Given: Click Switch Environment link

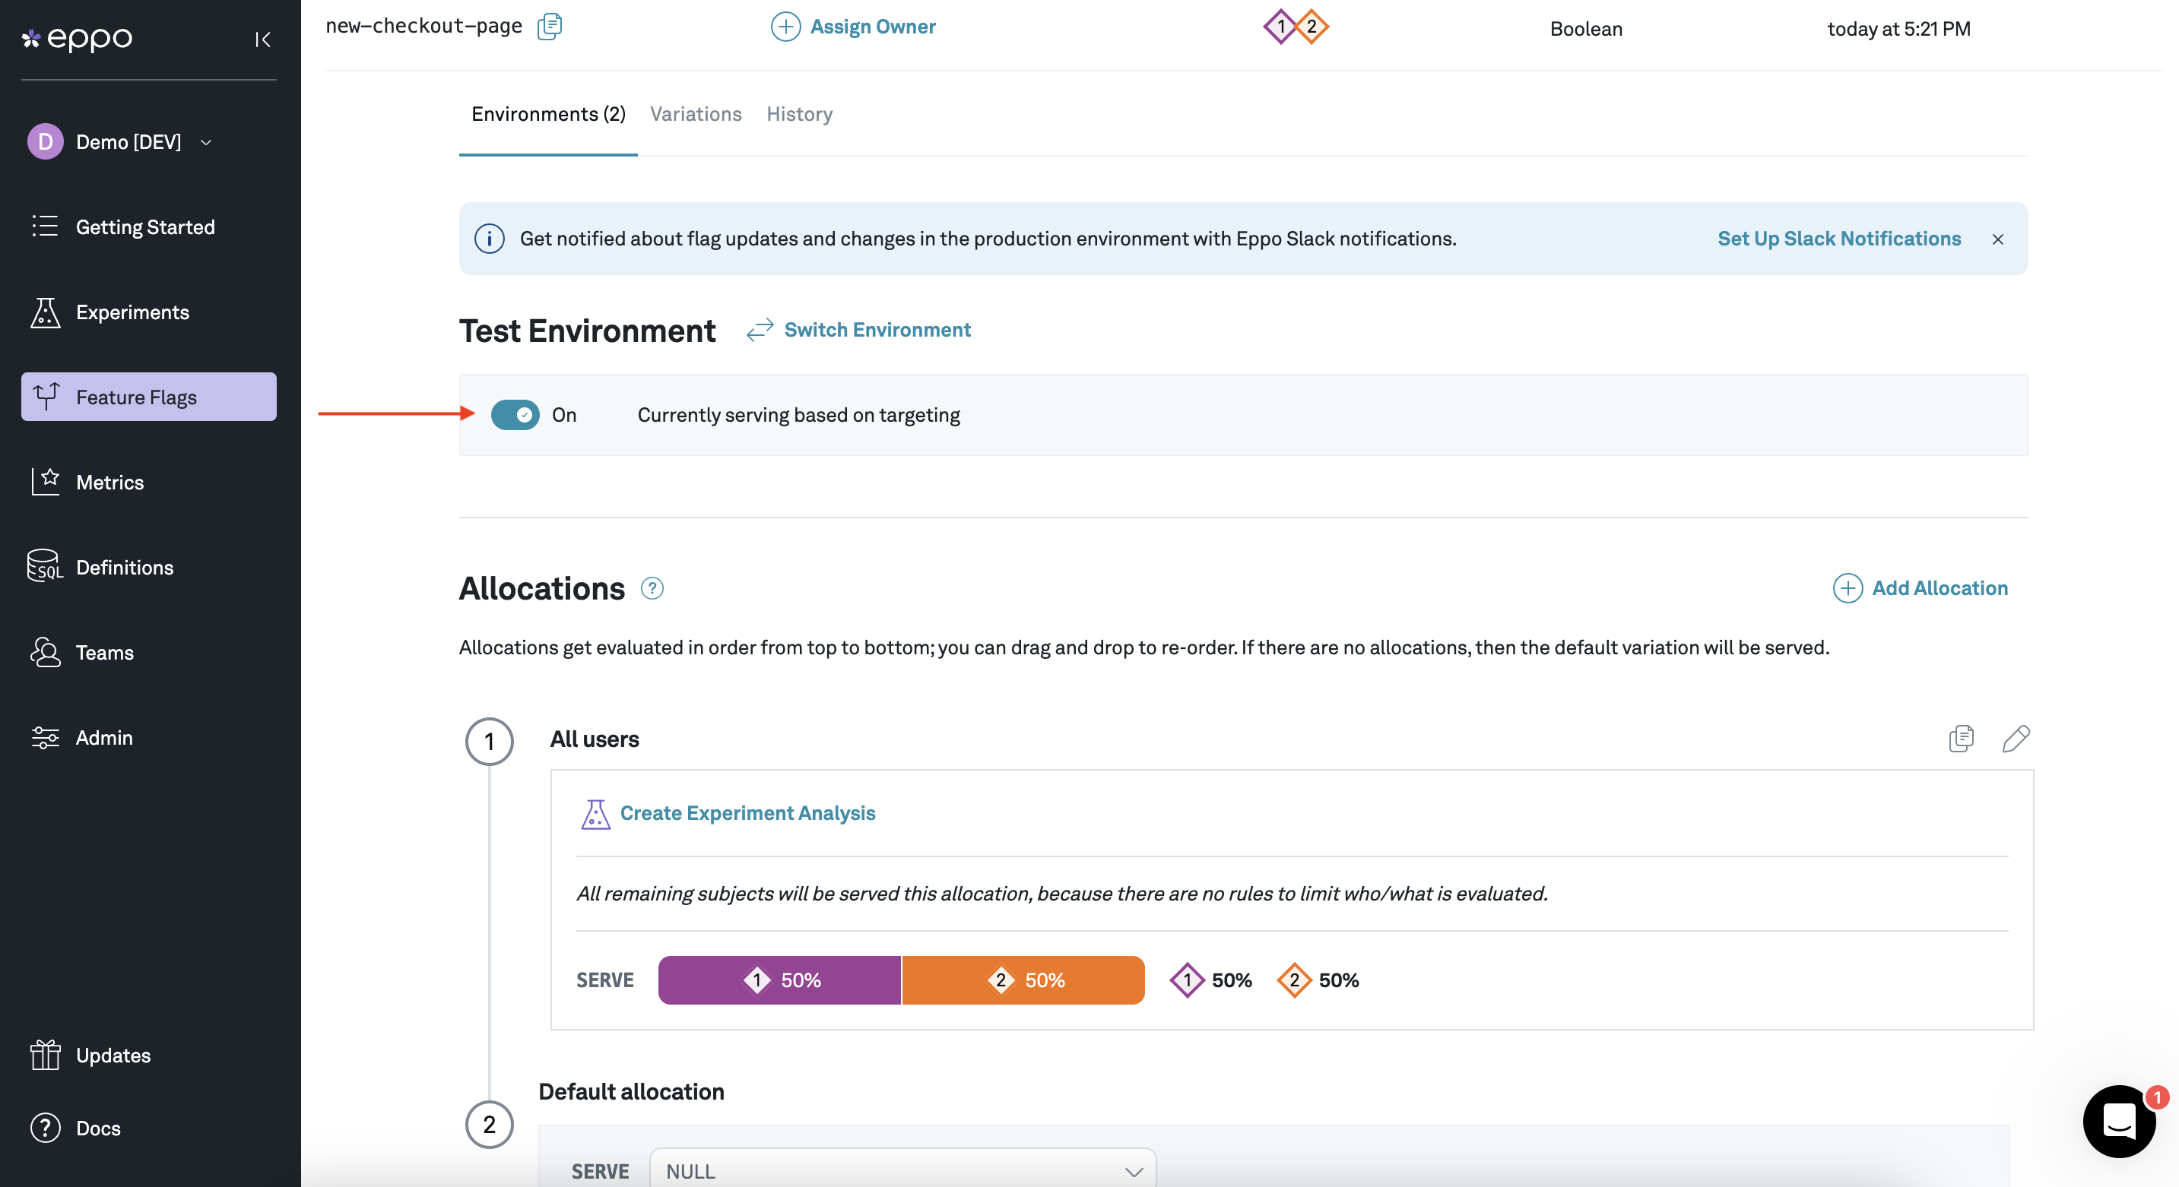Looking at the screenshot, I should 877,330.
